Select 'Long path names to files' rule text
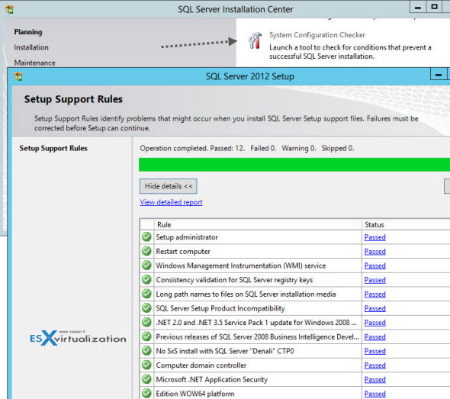Image resolution: width=450 pixels, height=399 pixels. coord(246,294)
